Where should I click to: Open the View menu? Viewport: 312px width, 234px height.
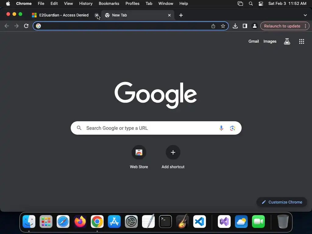point(69,3)
